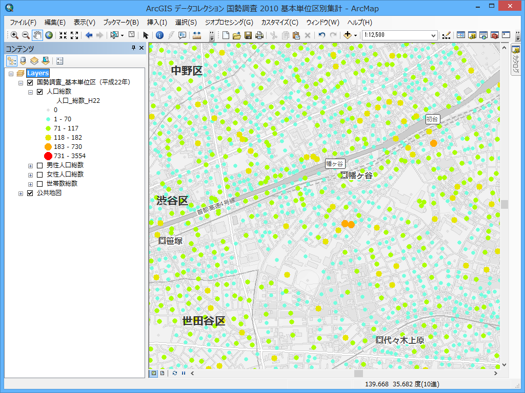Viewport: 525px width, 393px height.
Task: Uncheck the 国勢調査_基本単位区 layer checkbox
Action: point(30,82)
